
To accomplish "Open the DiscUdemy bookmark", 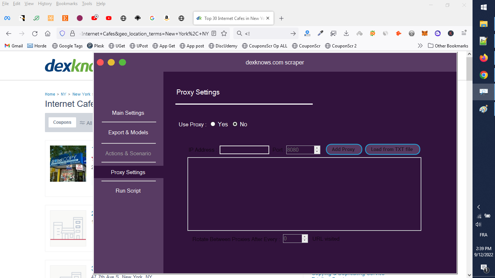I will (223, 46).
